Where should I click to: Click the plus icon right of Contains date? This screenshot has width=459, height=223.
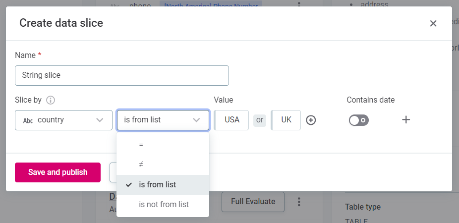406,120
